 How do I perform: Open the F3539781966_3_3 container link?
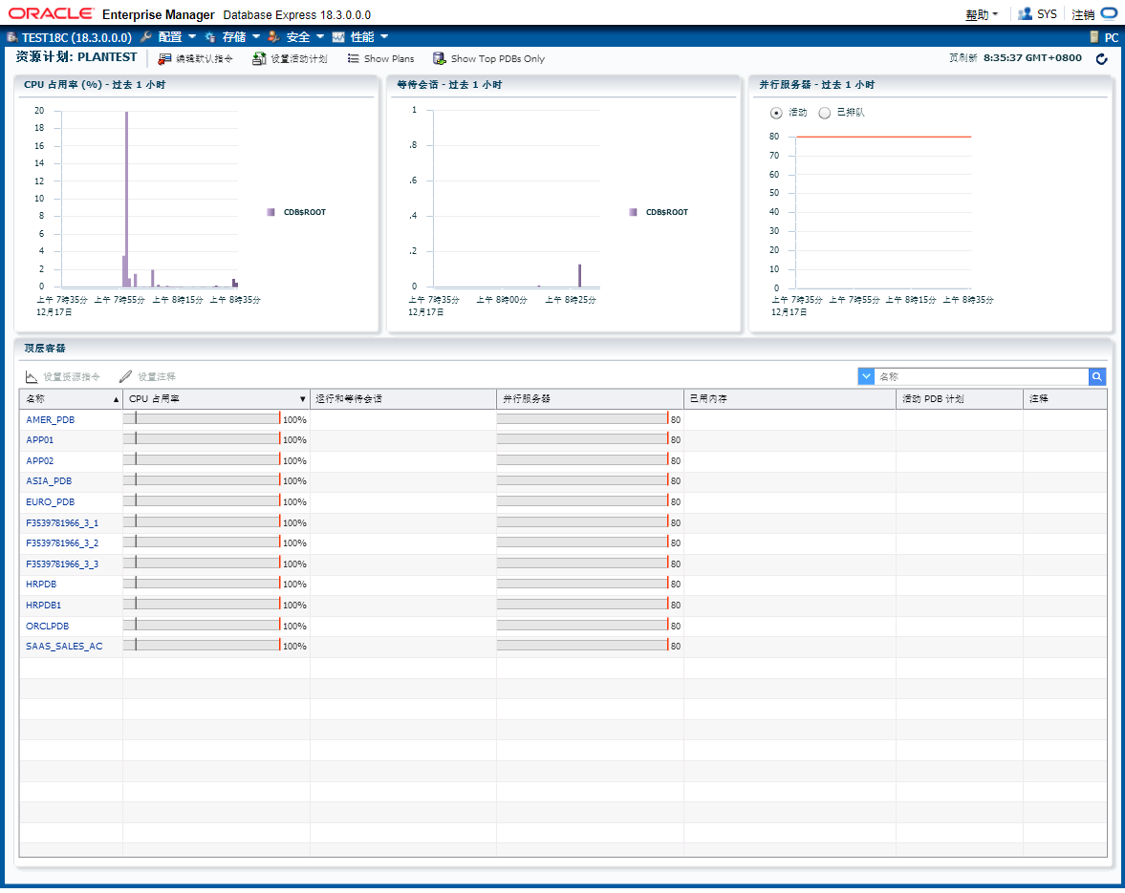pyautogui.click(x=62, y=564)
